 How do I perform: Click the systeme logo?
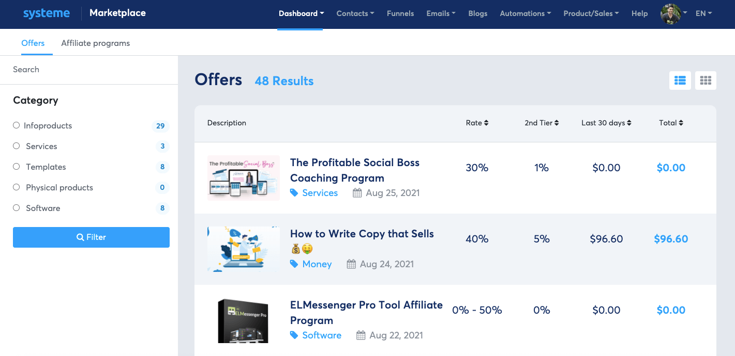[47, 13]
